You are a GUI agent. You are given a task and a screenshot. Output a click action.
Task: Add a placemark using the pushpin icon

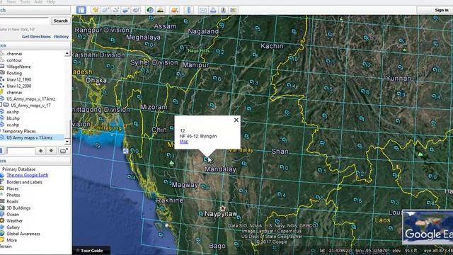[96, 10]
